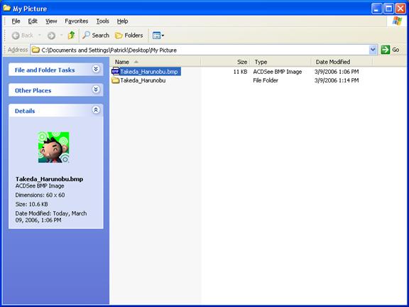The image size is (409, 307).
Task: Click the green Go arrow button
Action: (386, 50)
